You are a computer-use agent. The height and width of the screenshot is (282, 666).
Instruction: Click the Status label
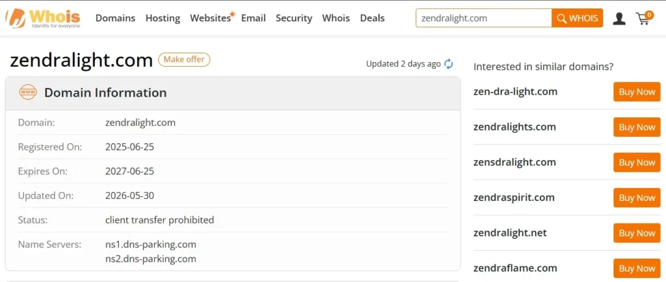pos(33,220)
